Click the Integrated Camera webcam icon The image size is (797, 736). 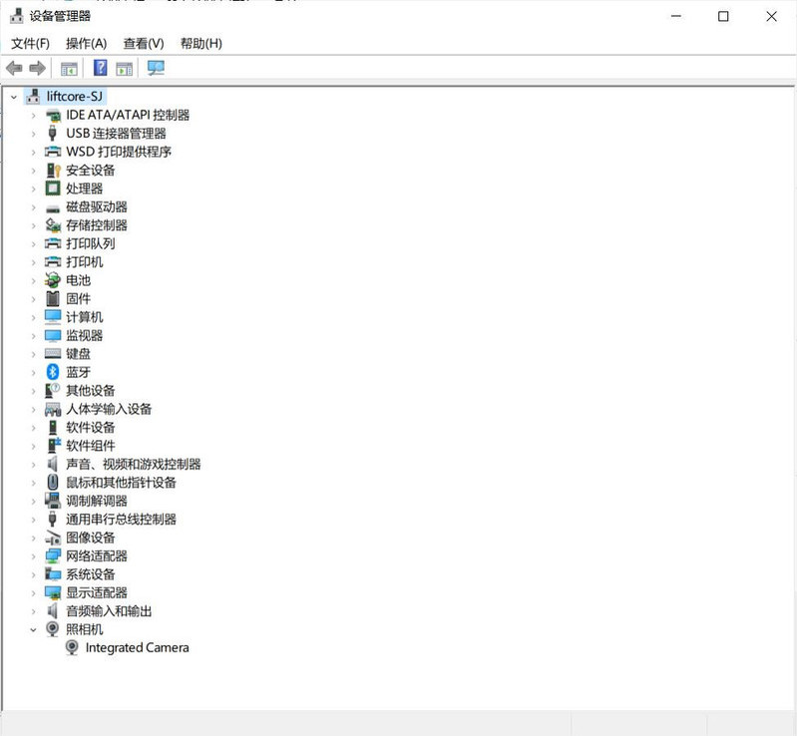coord(72,647)
